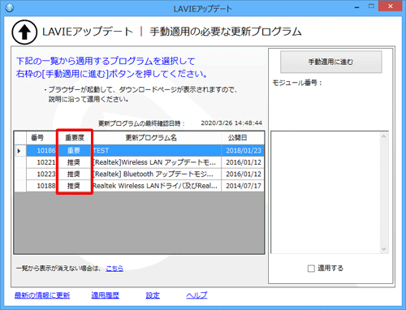Image resolution: width=406 pixels, height=310 pixels.
Task: Open the 適用履歴 link
Action: point(105,295)
